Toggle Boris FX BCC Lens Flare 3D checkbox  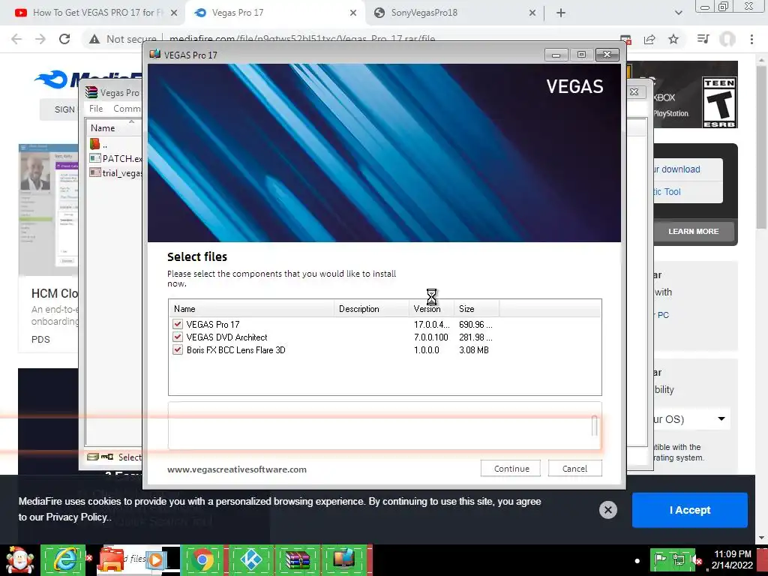coord(178,349)
